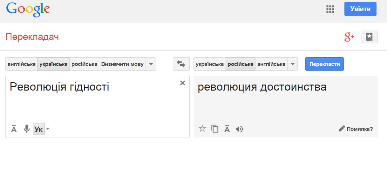Show transliteration Ä icon under the translation
This screenshot has height=171, width=387.
coord(227,129)
